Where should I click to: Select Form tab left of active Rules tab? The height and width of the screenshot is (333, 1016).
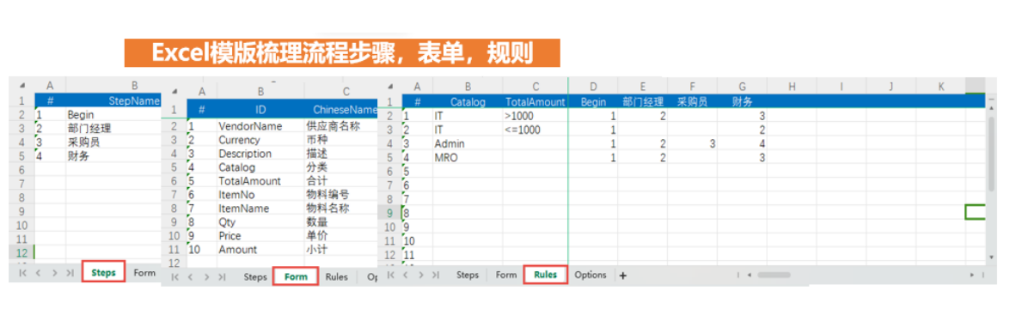click(506, 275)
